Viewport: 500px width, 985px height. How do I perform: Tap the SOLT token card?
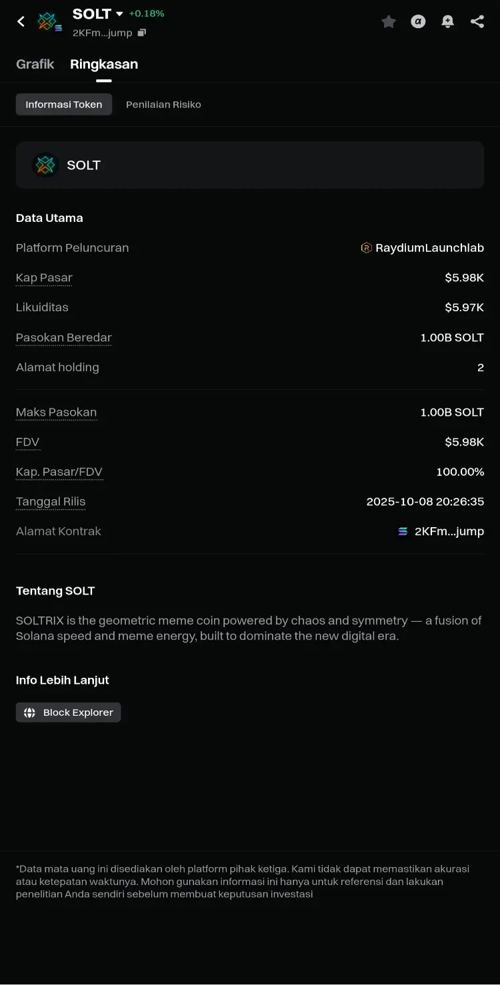point(250,165)
